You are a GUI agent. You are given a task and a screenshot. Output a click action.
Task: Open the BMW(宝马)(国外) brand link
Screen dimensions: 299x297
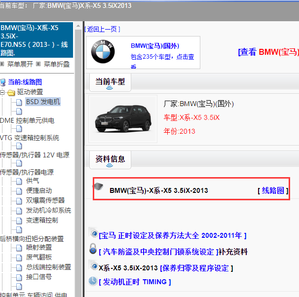tap(155, 46)
